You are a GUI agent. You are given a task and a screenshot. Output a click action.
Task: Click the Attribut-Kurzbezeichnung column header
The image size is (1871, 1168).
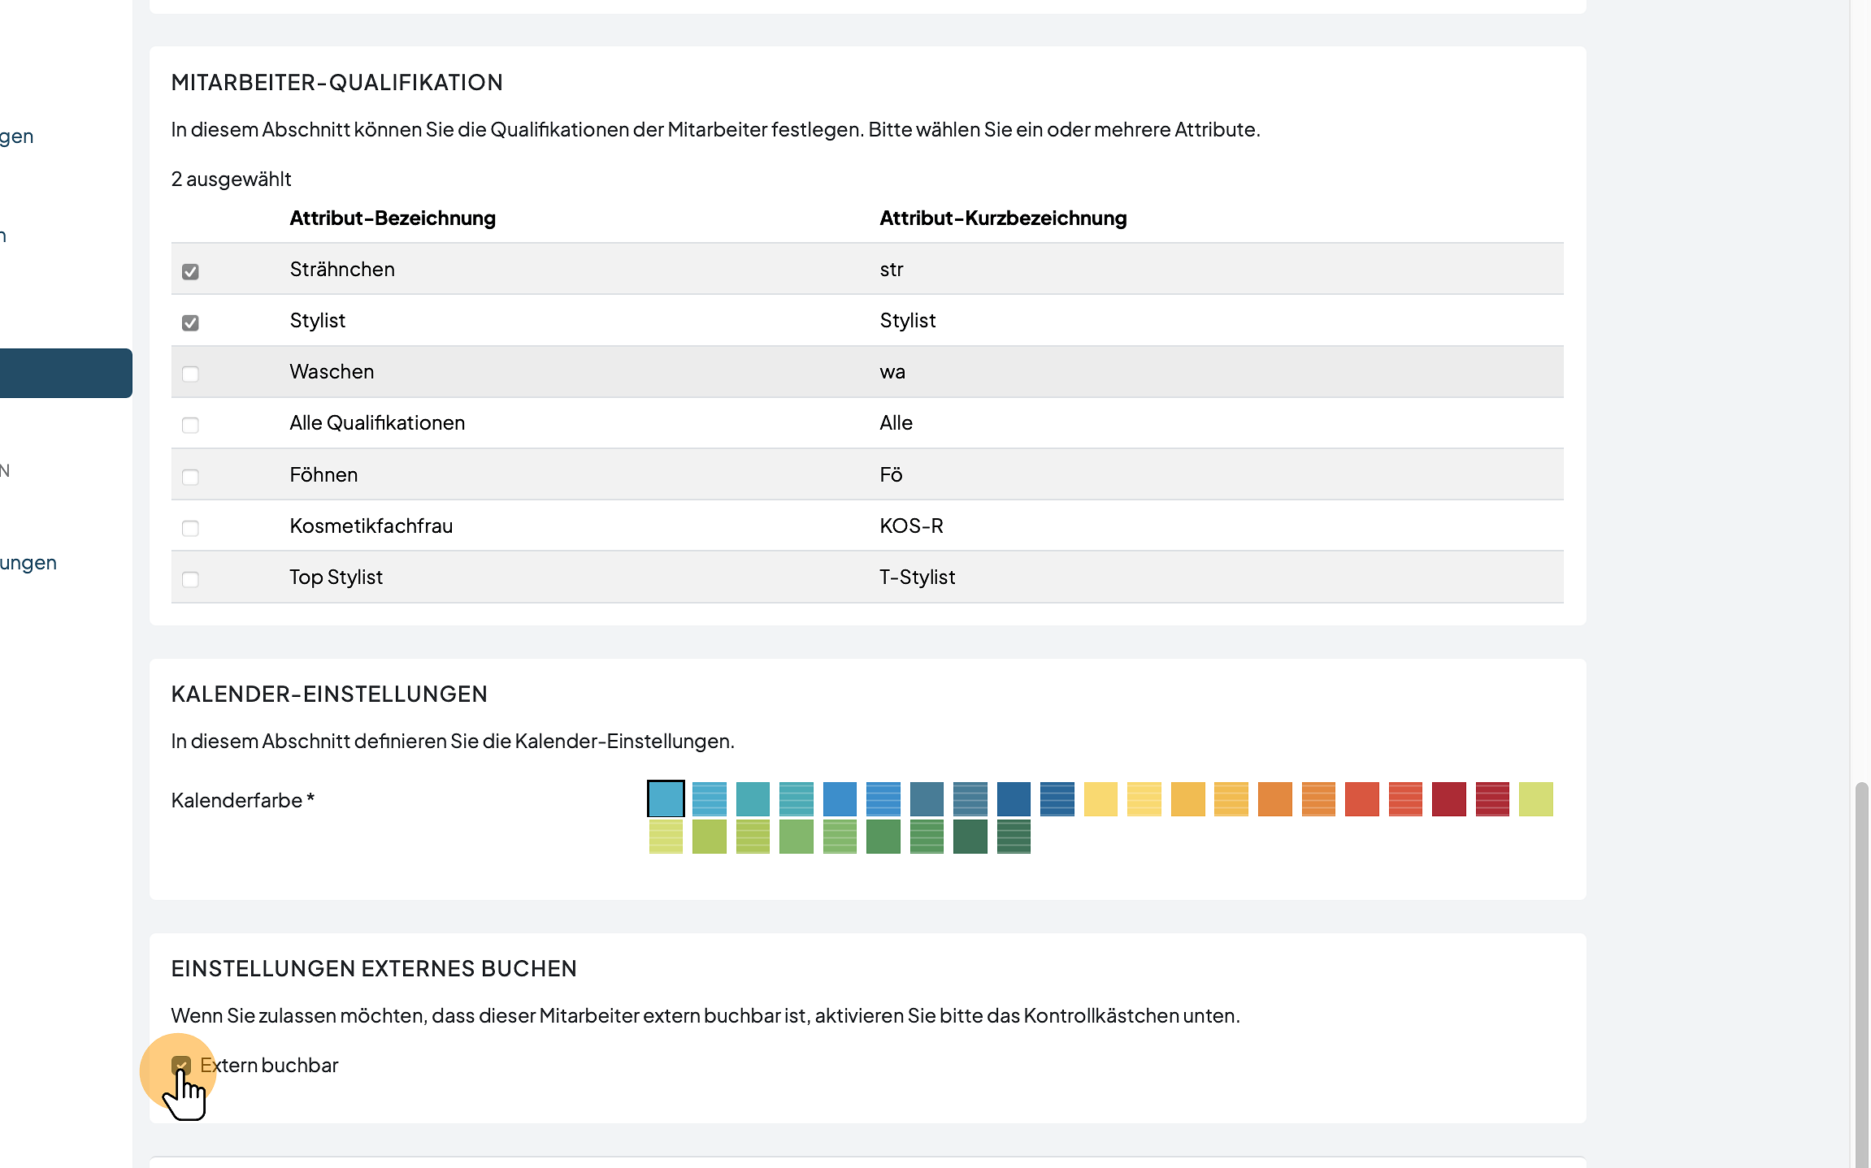point(1003,218)
